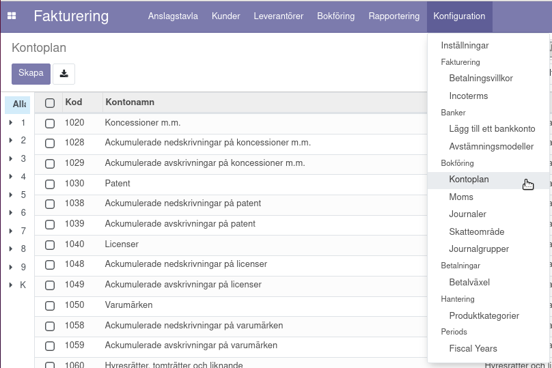Image resolution: width=552 pixels, height=368 pixels.
Task: Tick checkbox for account 1059
Action: [50, 346]
